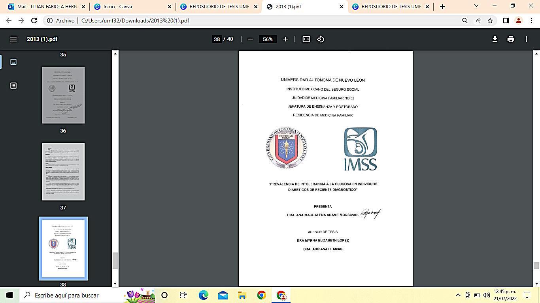Close the 2013 (1).pdf tab
This screenshot has width=540, height=303.
click(x=342, y=7)
